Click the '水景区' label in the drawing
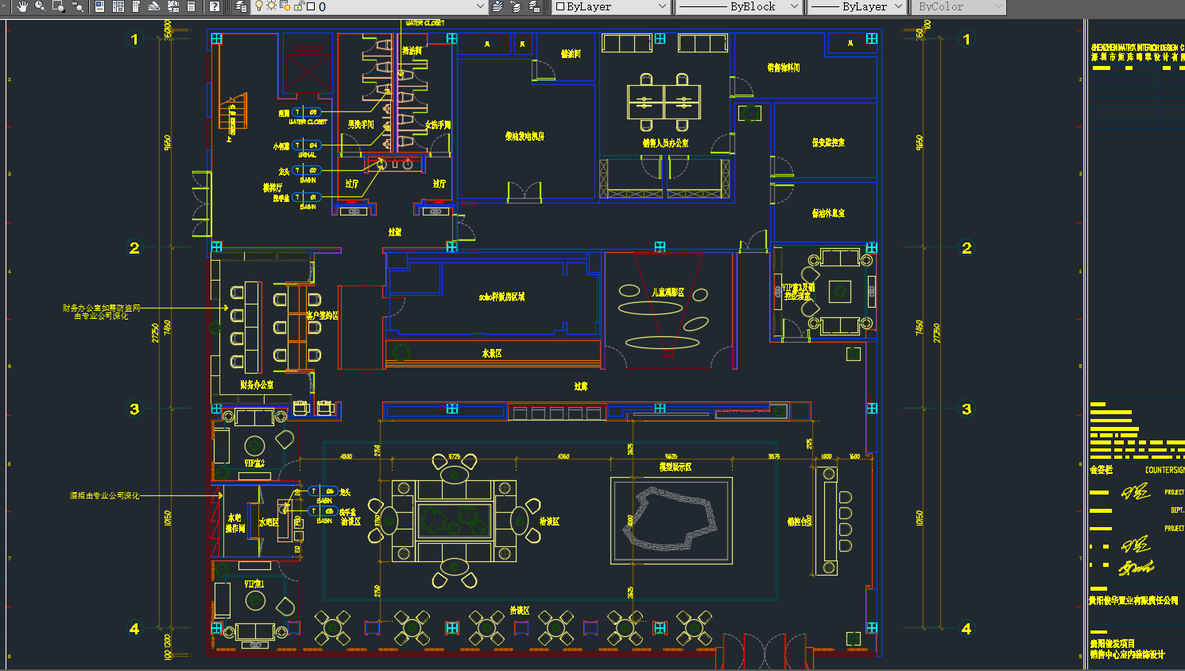 492,353
